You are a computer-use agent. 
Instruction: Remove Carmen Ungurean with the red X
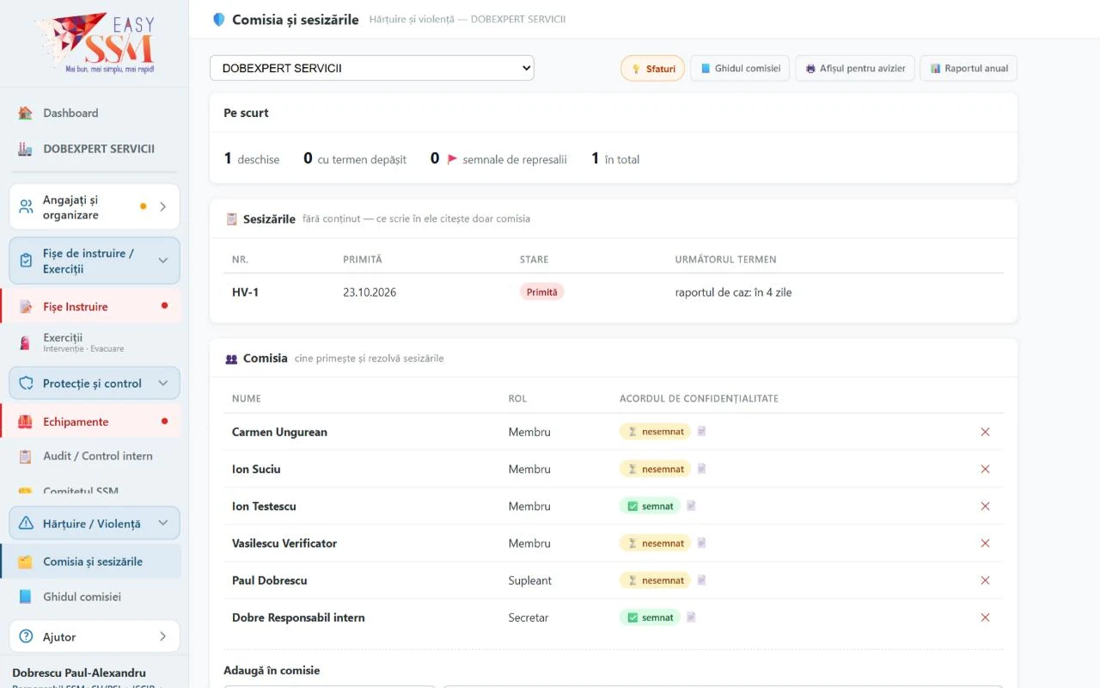pos(985,432)
